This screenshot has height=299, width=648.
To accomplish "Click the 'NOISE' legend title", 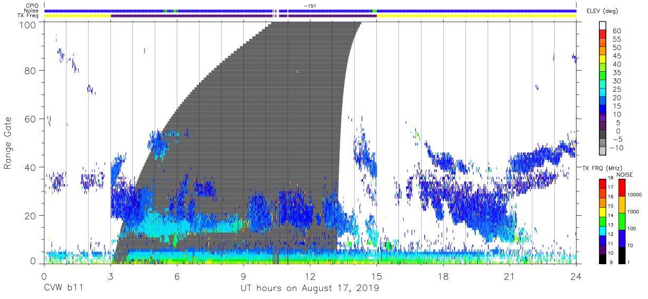I will [625, 175].
